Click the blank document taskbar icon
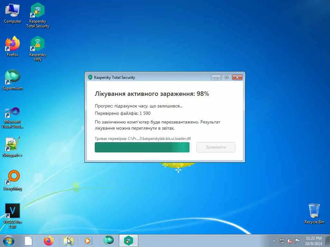Image resolution: width=330 pixels, height=247 pixels. click(x=28, y=241)
